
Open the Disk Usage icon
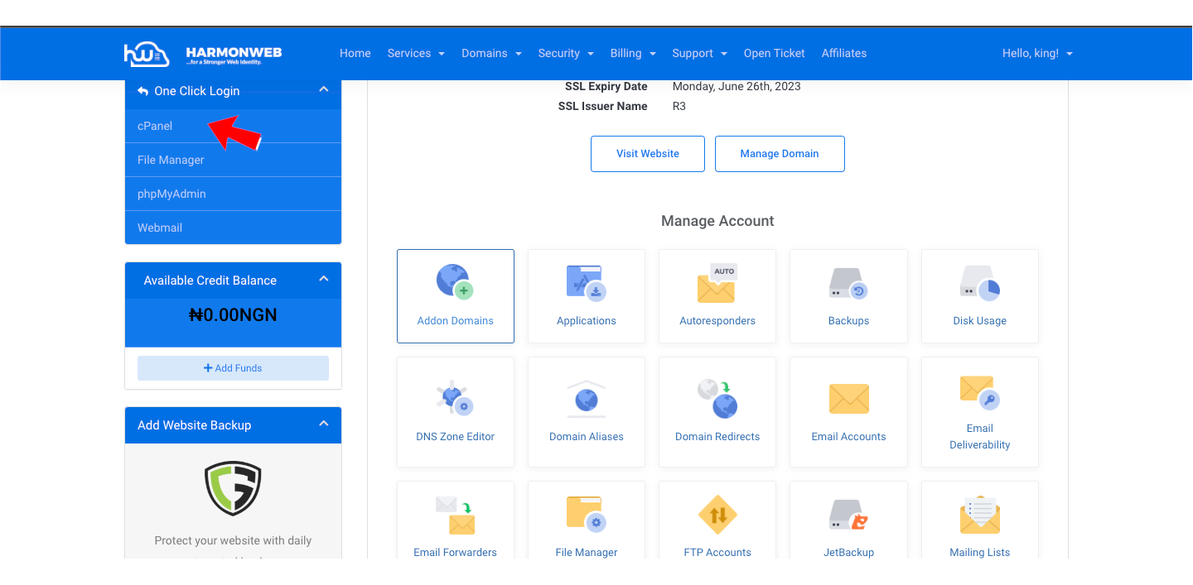click(x=979, y=282)
